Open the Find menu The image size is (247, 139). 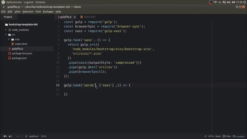tap(38, 12)
